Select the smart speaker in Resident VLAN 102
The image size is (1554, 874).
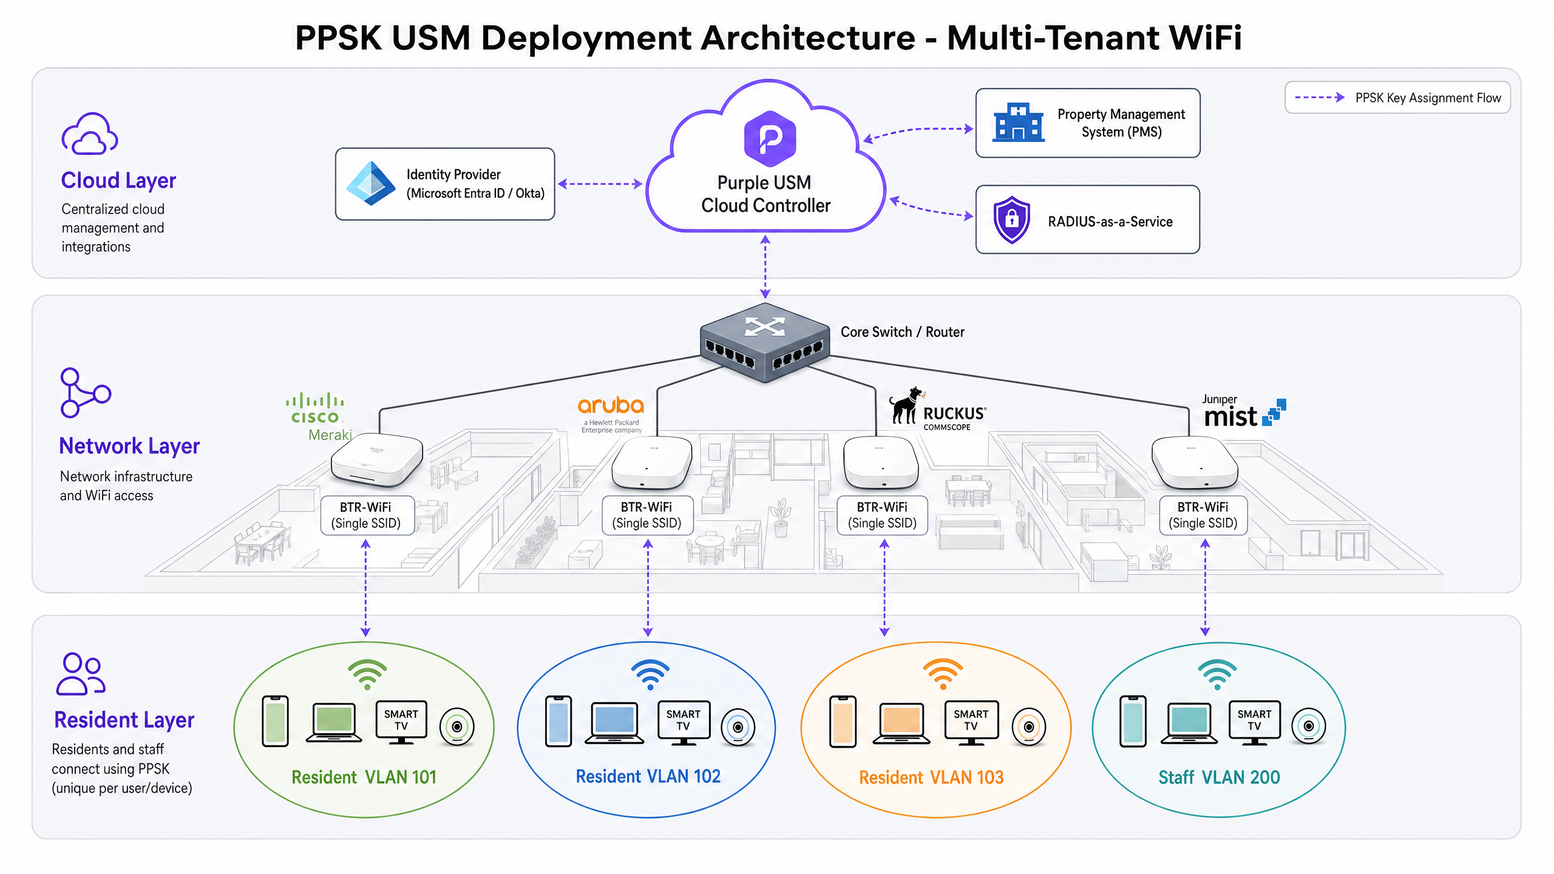coord(738,727)
